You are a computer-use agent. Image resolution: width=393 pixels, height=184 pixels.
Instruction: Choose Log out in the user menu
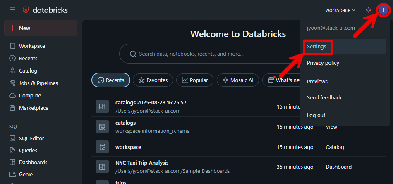click(x=316, y=116)
